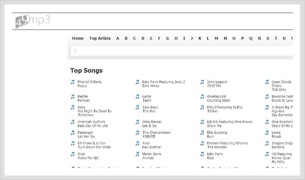Browse artists starting with letter K
This screenshot has height=180, width=305.
200,38
